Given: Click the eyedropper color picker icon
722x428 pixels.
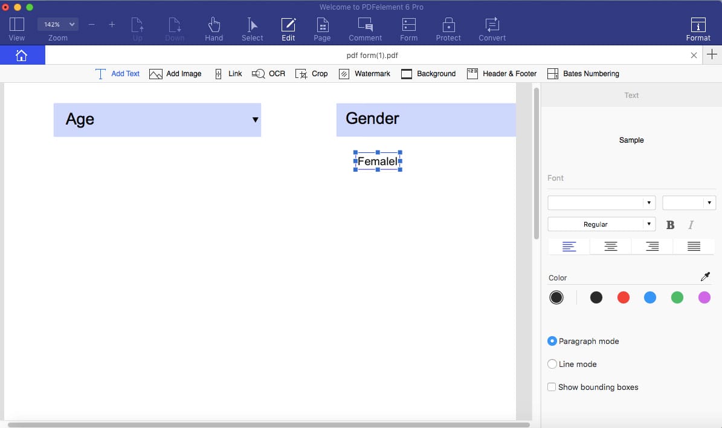Looking at the screenshot, I should click(705, 277).
